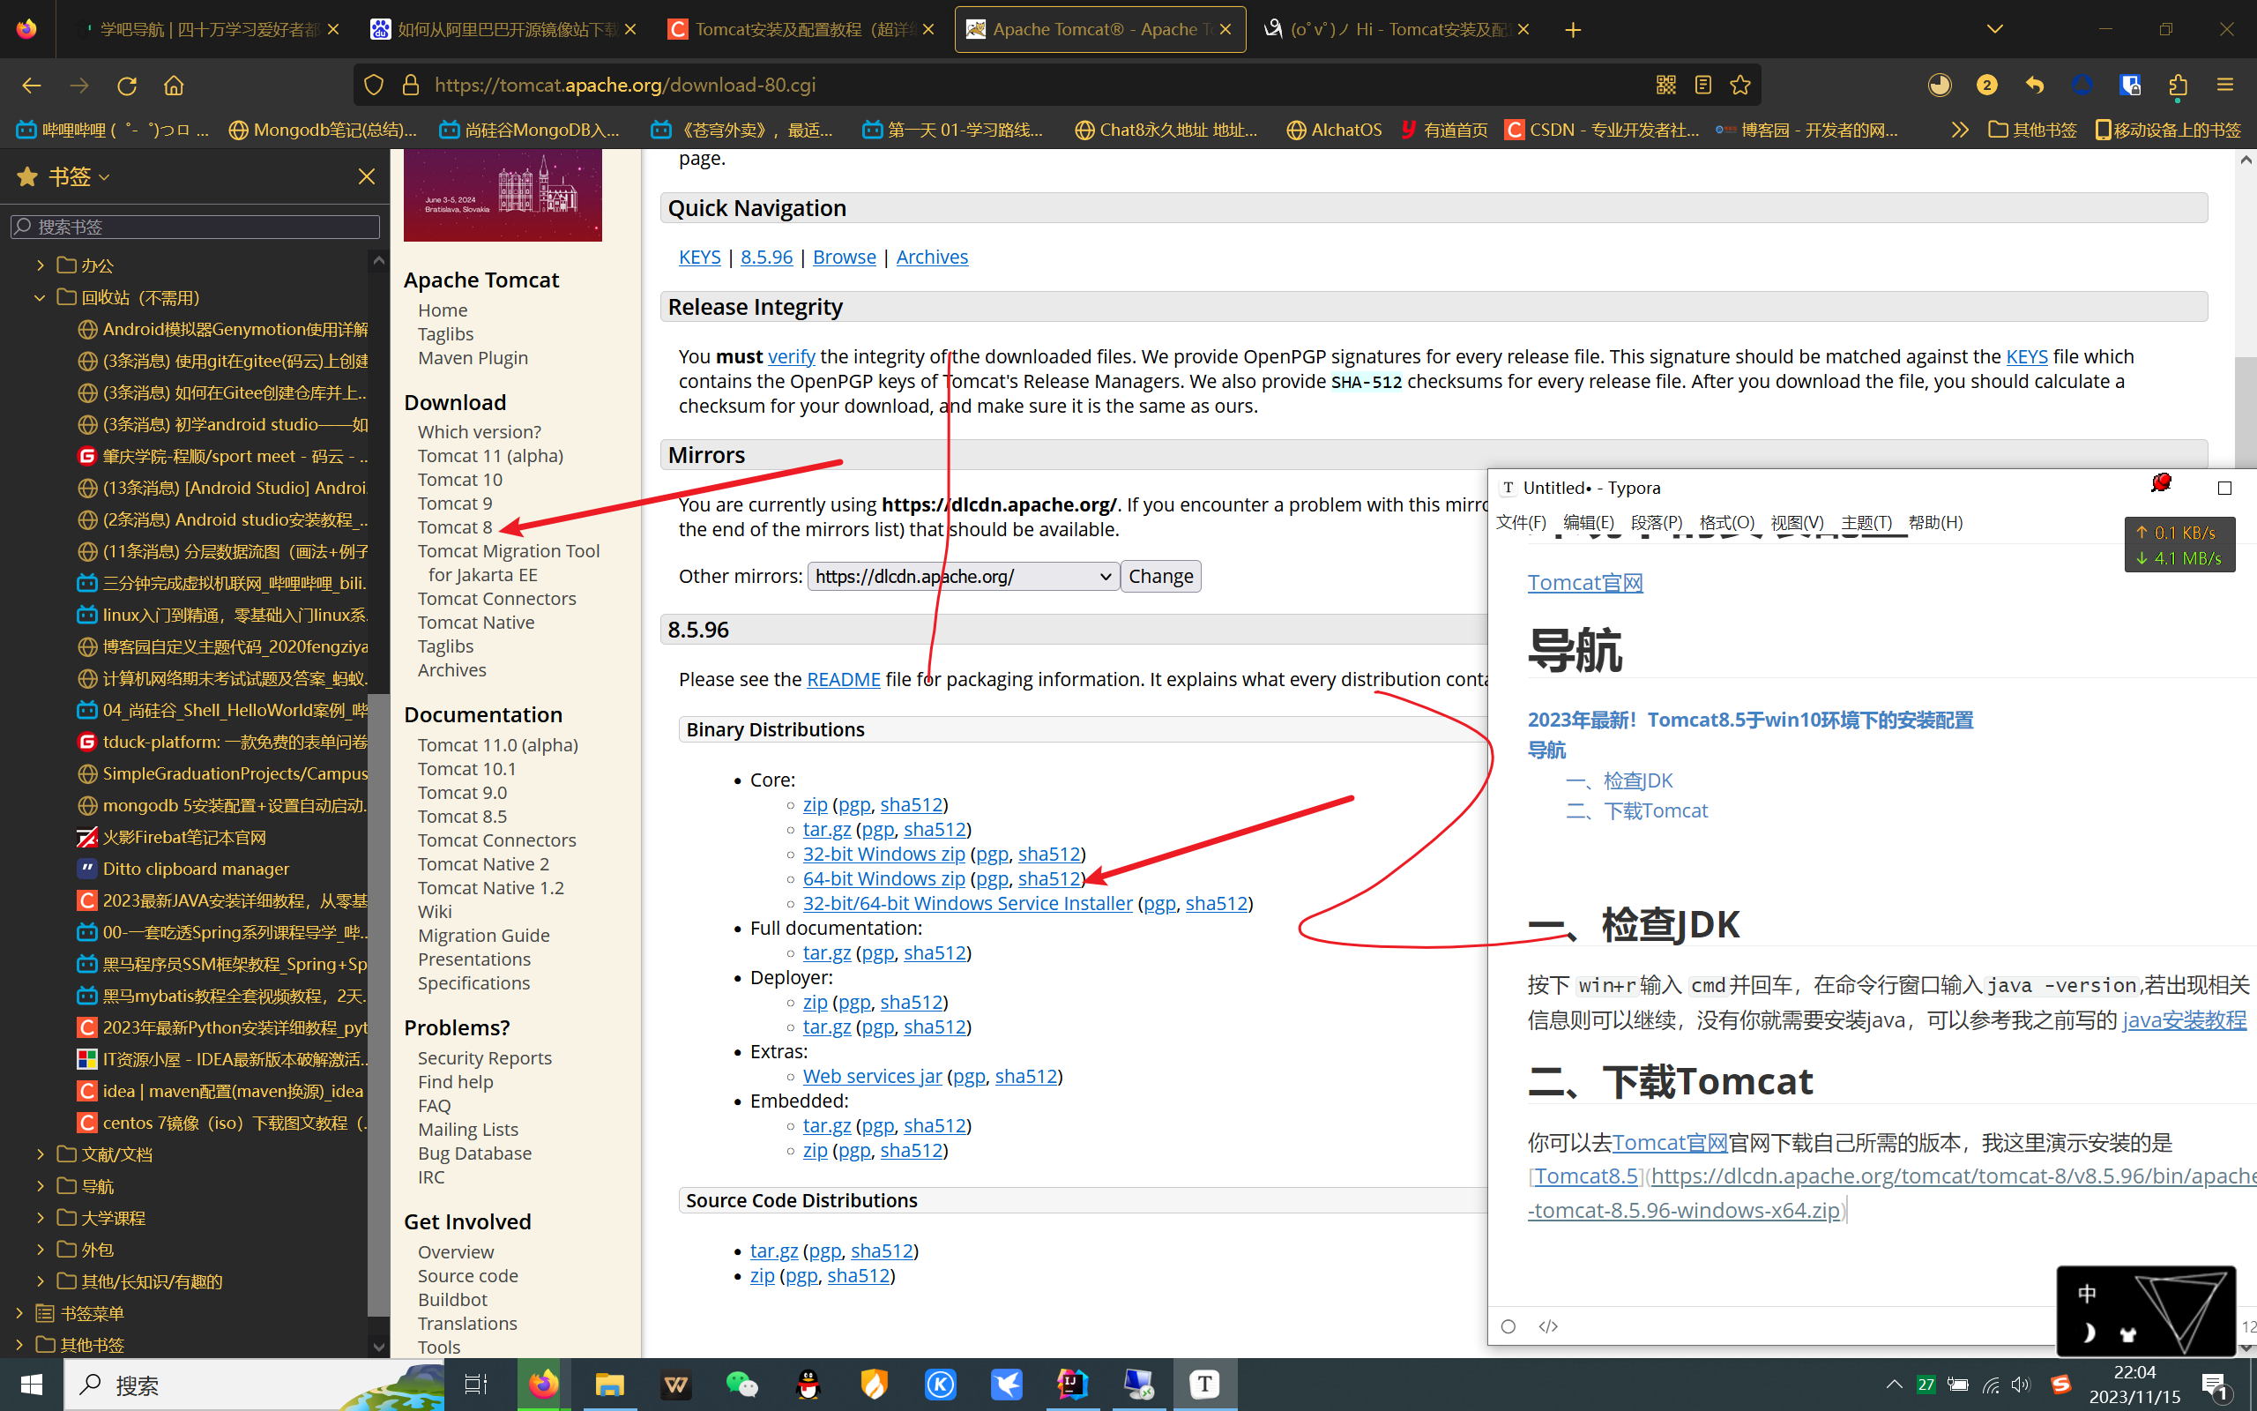
Task: Click the home icon in Firefox toolbar
Action: pyautogui.click(x=174, y=85)
